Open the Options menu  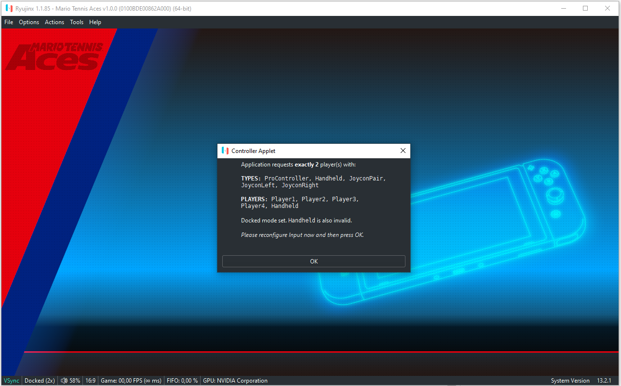(29, 22)
